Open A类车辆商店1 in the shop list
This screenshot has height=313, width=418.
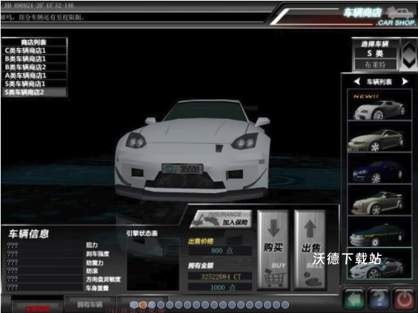(34, 75)
